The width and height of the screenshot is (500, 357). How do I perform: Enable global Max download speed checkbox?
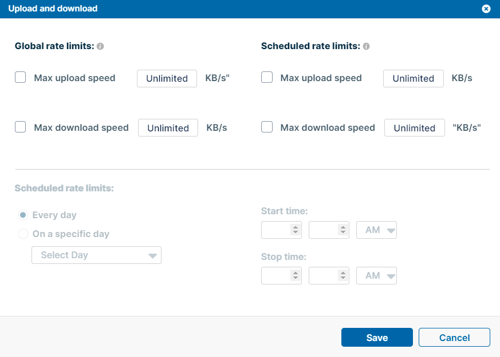[x=20, y=126]
